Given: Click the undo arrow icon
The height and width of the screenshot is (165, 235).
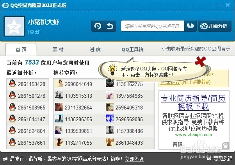Looking at the screenshot, I should [110, 26].
